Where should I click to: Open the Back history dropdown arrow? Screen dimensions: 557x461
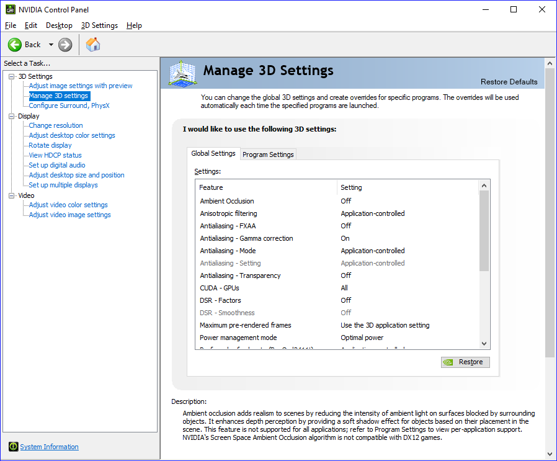(51, 45)
